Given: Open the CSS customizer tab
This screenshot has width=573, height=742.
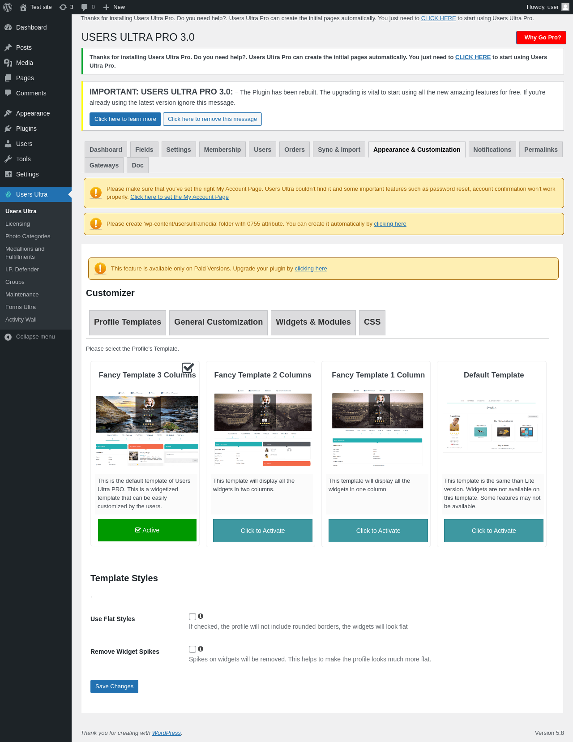Looking at the screenshot, I should [x=372, y=322].
